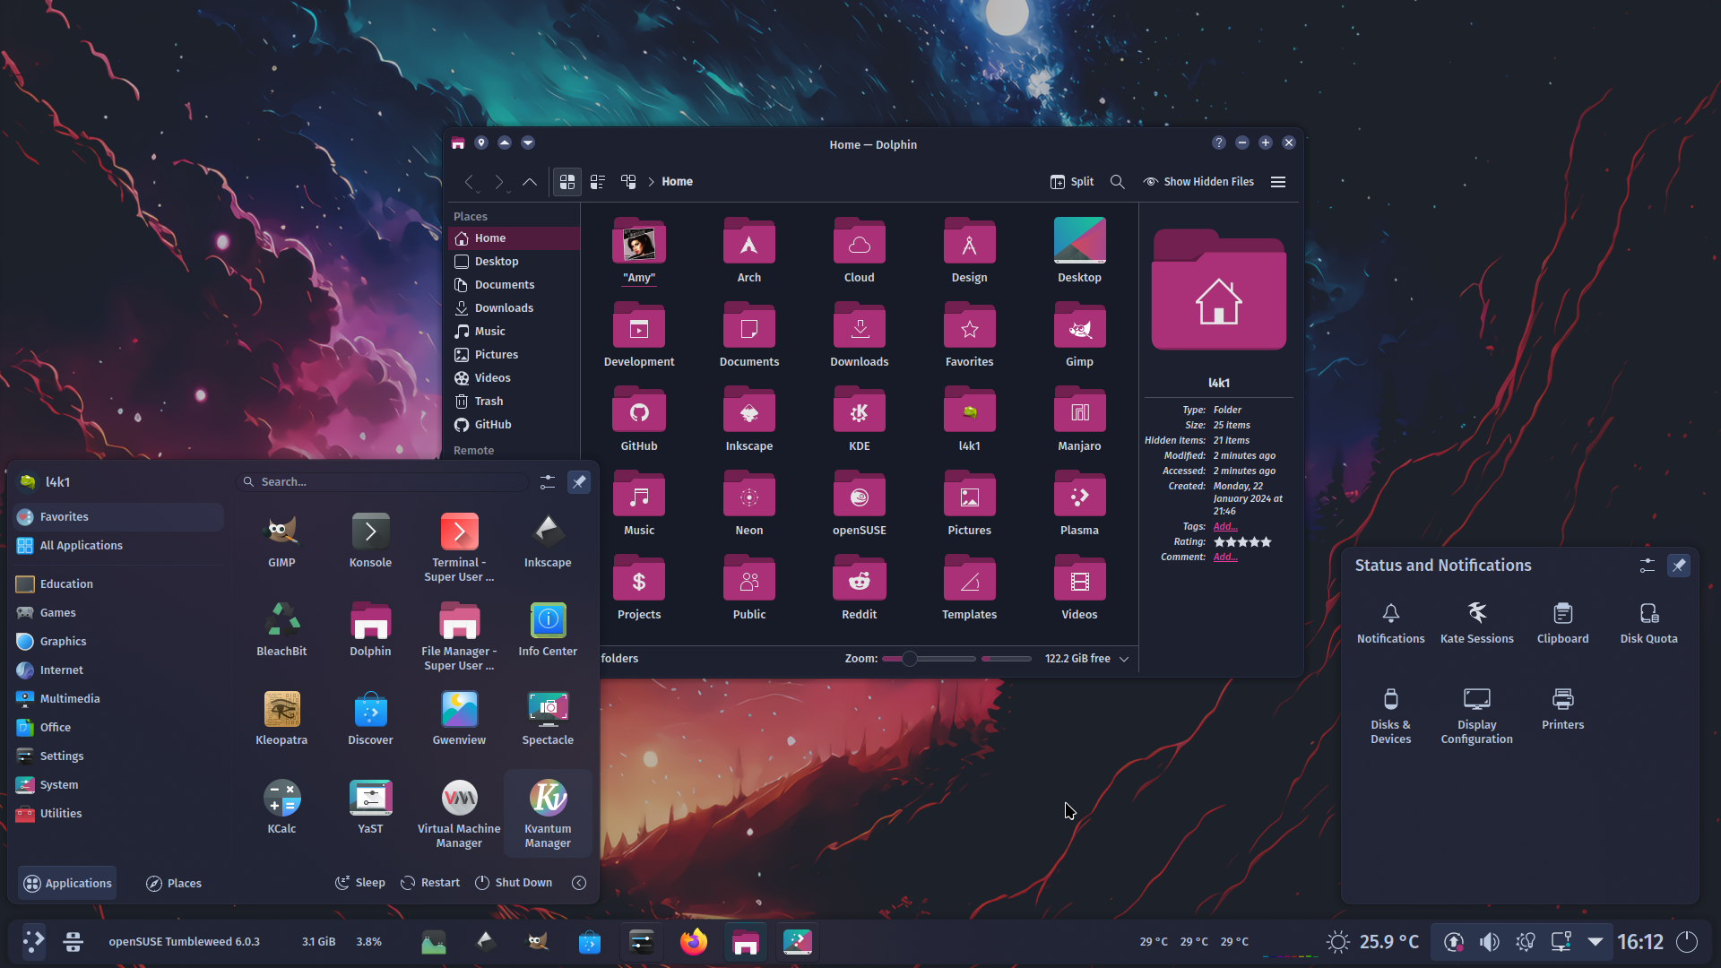Screen dimensions: 1721x968
Task: Open Status and Notifications configure button
Action: 1647,566
